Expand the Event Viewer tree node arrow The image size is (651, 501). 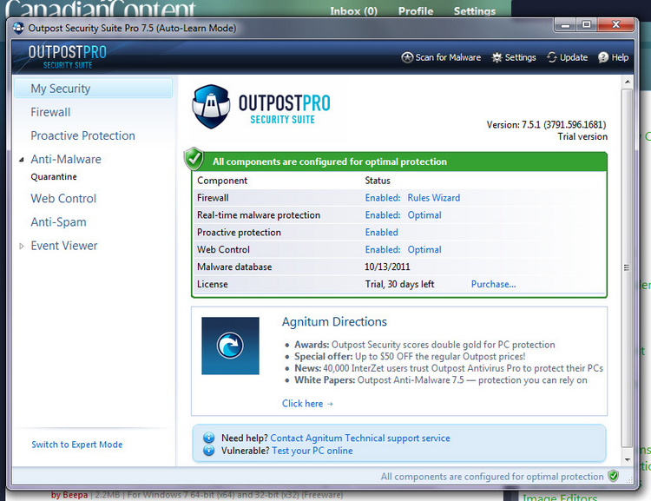point(21,246)
